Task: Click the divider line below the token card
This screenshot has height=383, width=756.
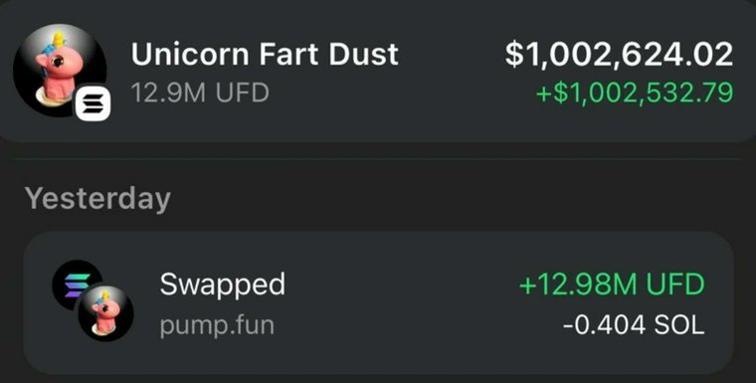Action: pos(378,159)
